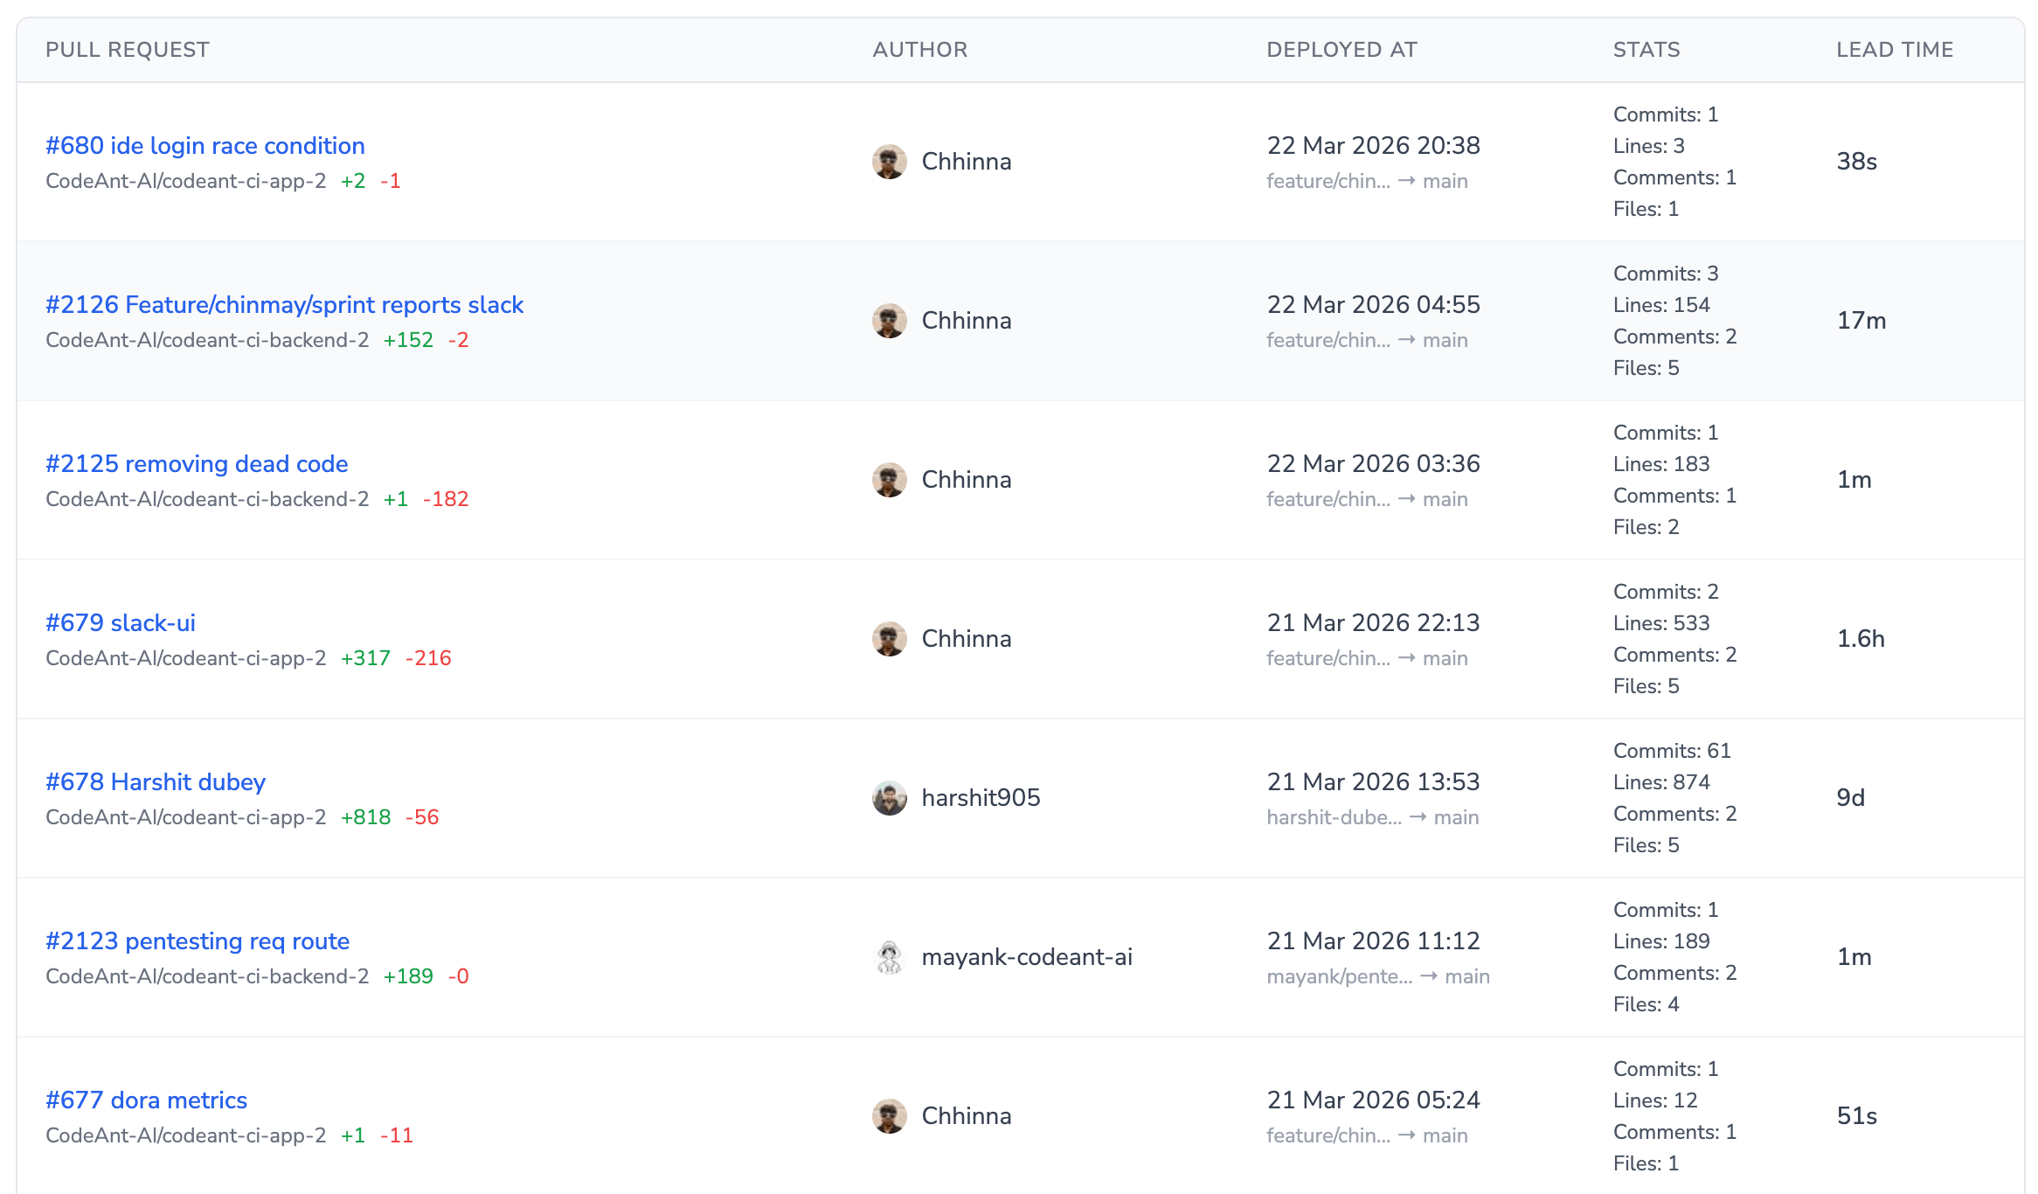
Task: Click lead time 1.6h
Action: [1861, 638]
